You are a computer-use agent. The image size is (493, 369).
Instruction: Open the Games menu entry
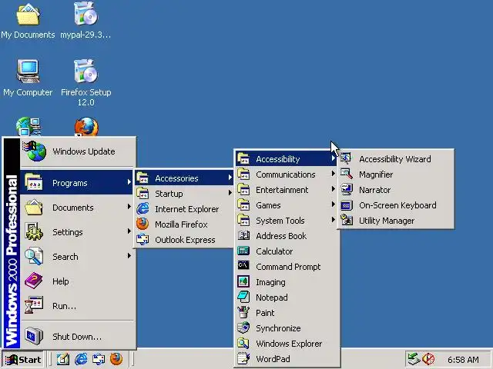click(x=286, y=205)
